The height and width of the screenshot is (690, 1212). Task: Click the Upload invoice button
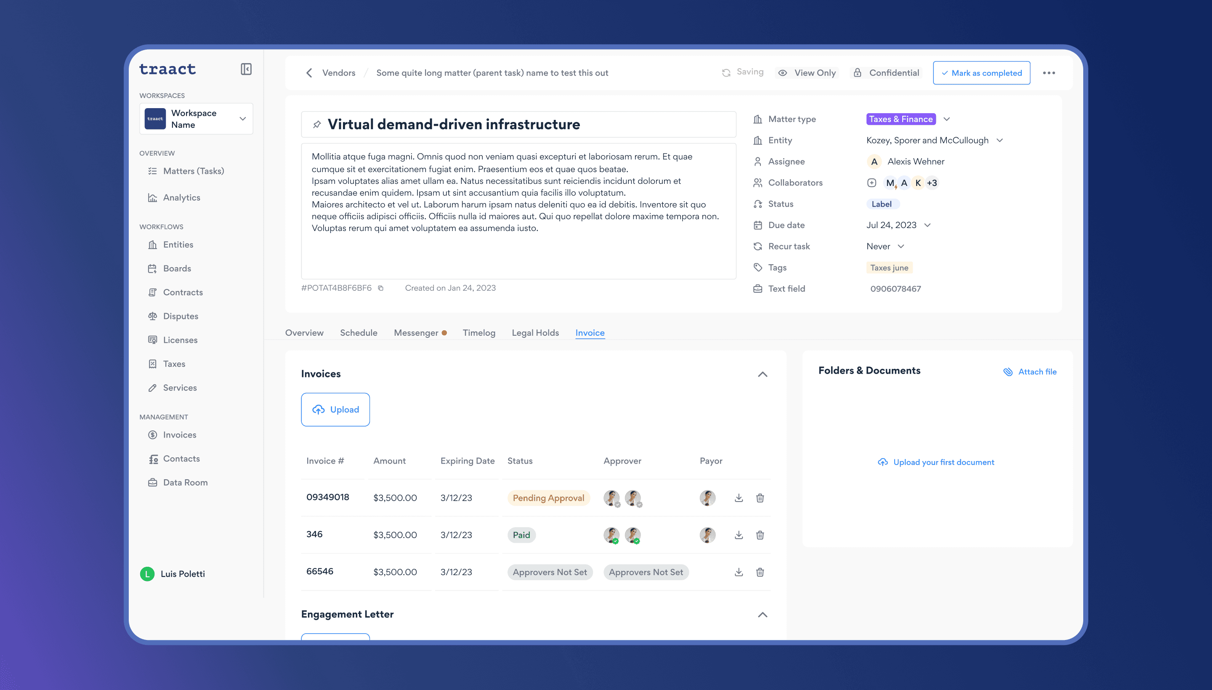tap(335, 409)
